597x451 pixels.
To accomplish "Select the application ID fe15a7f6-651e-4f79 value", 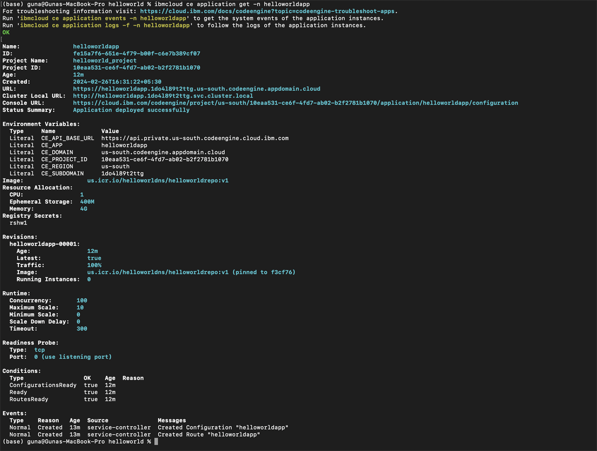I will (136, 53).
